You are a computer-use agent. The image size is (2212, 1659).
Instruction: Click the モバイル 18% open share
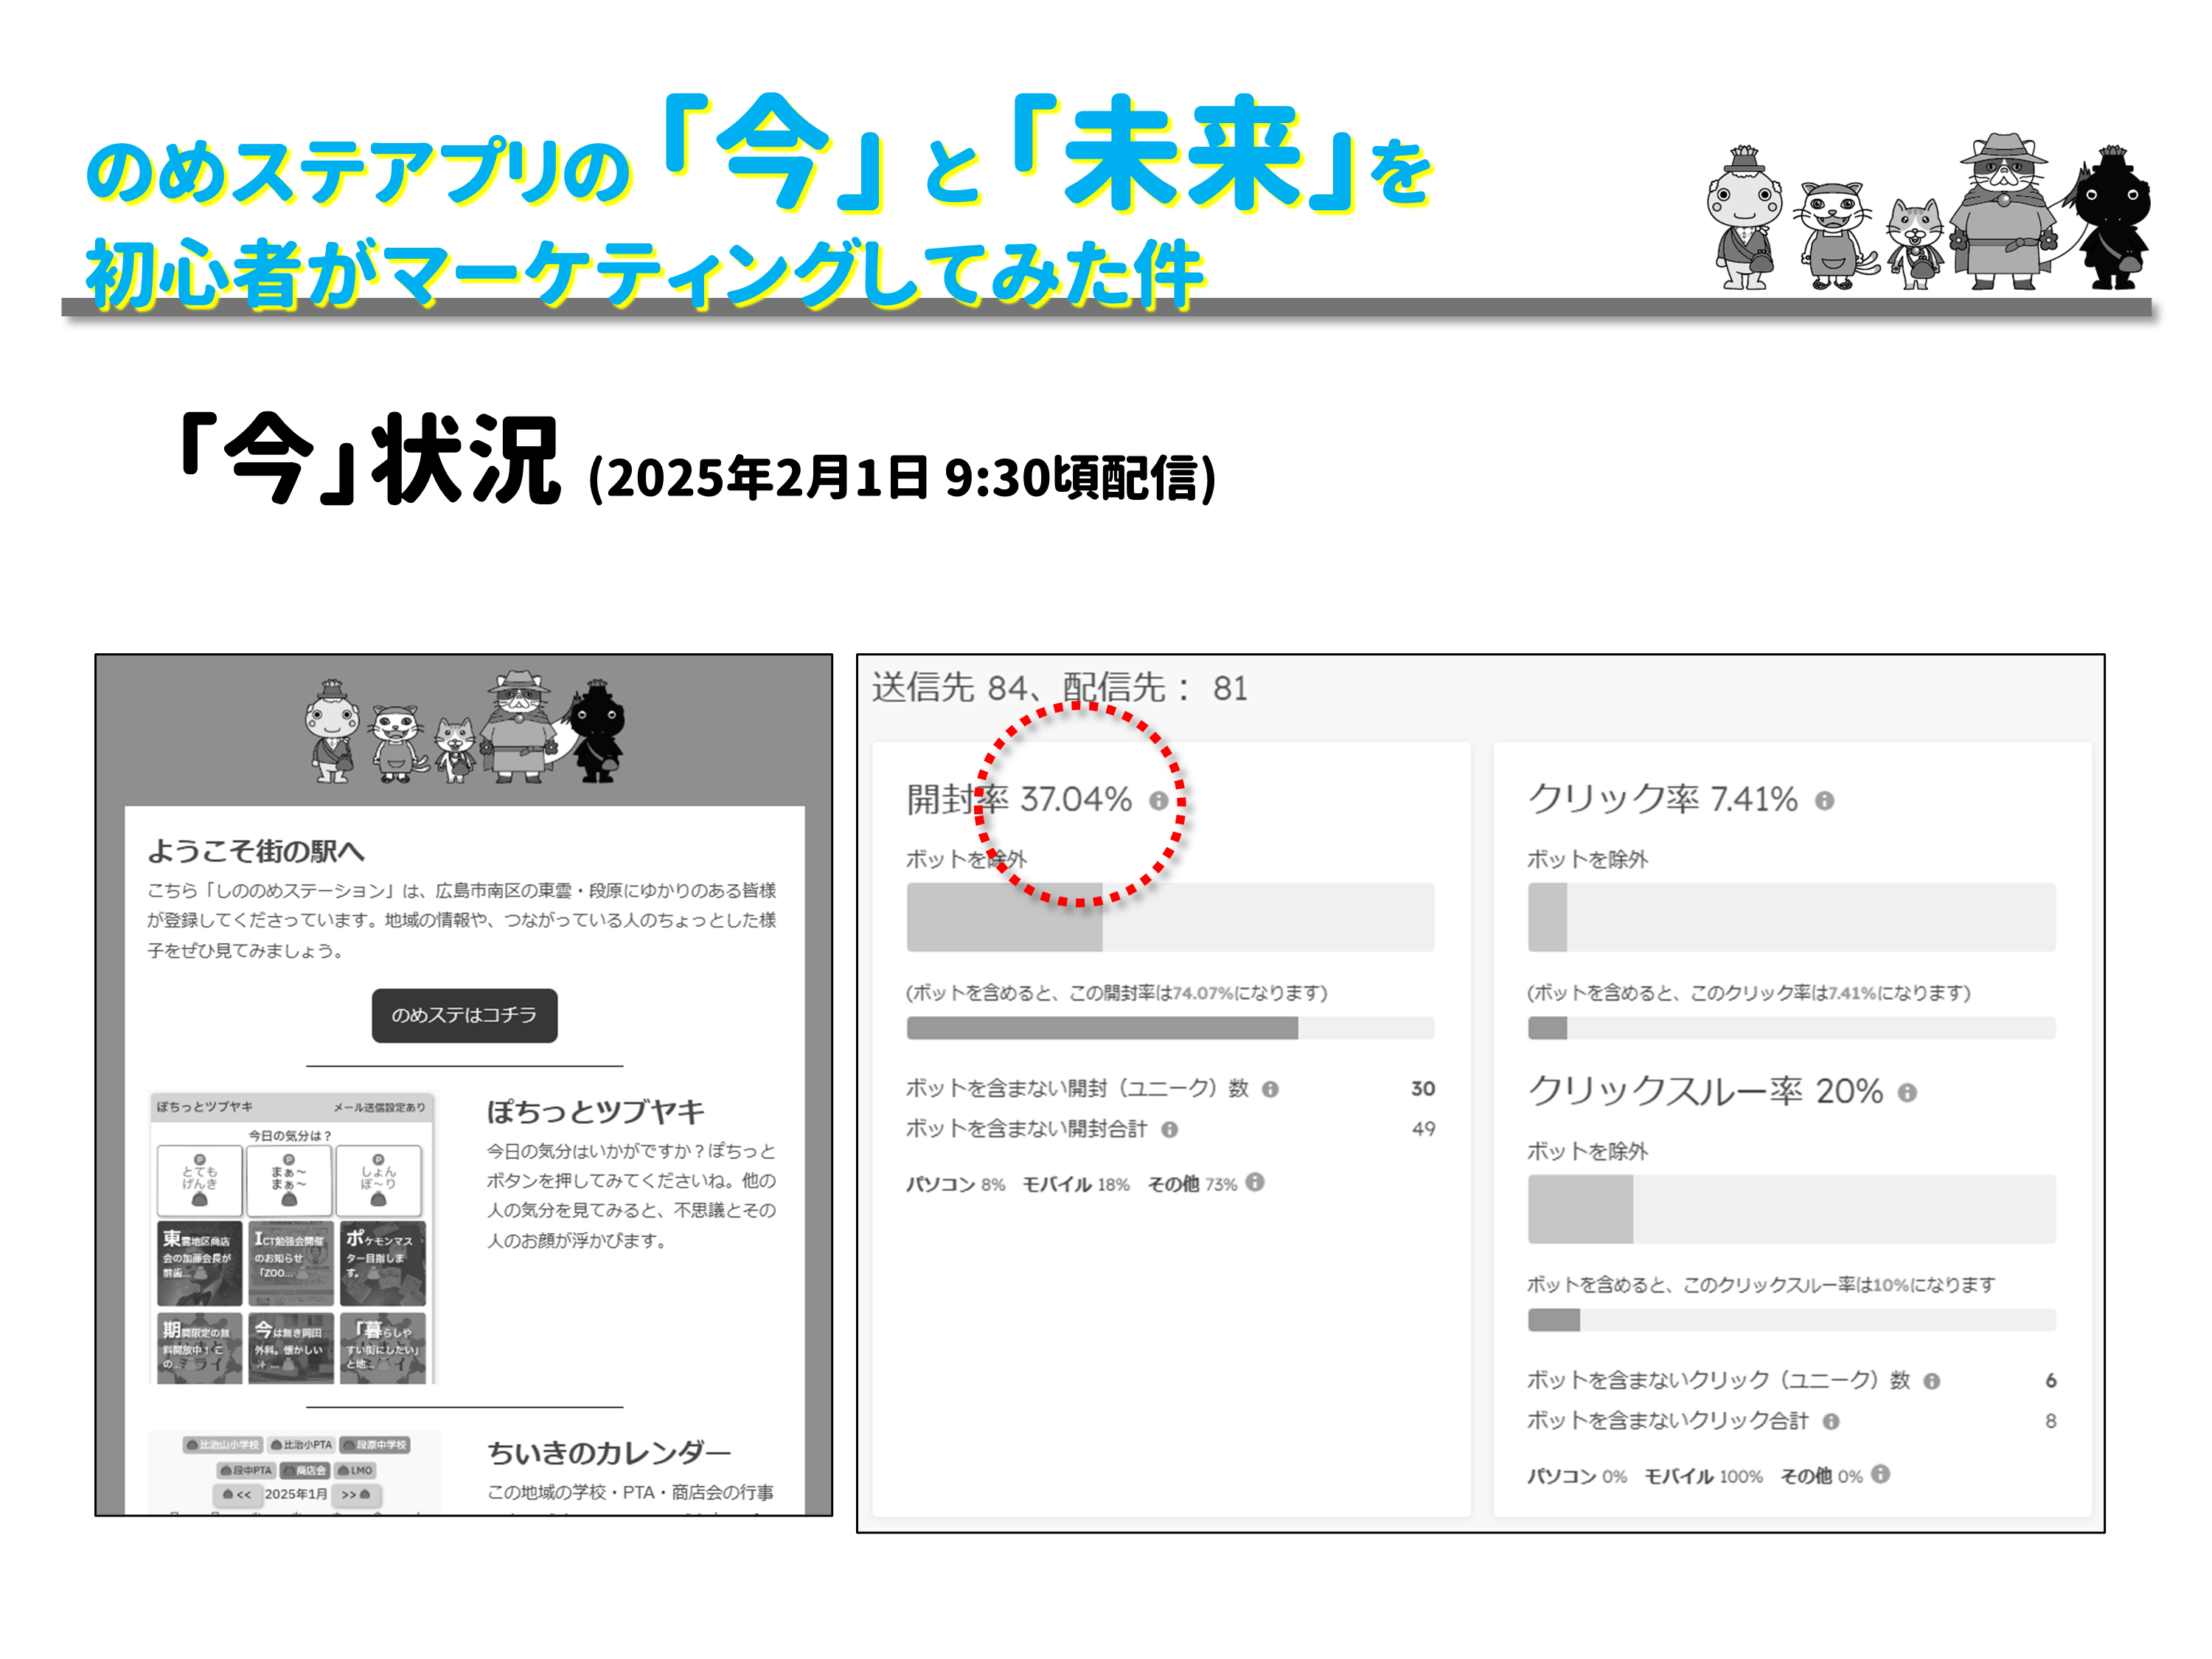coord(1076,1185)
